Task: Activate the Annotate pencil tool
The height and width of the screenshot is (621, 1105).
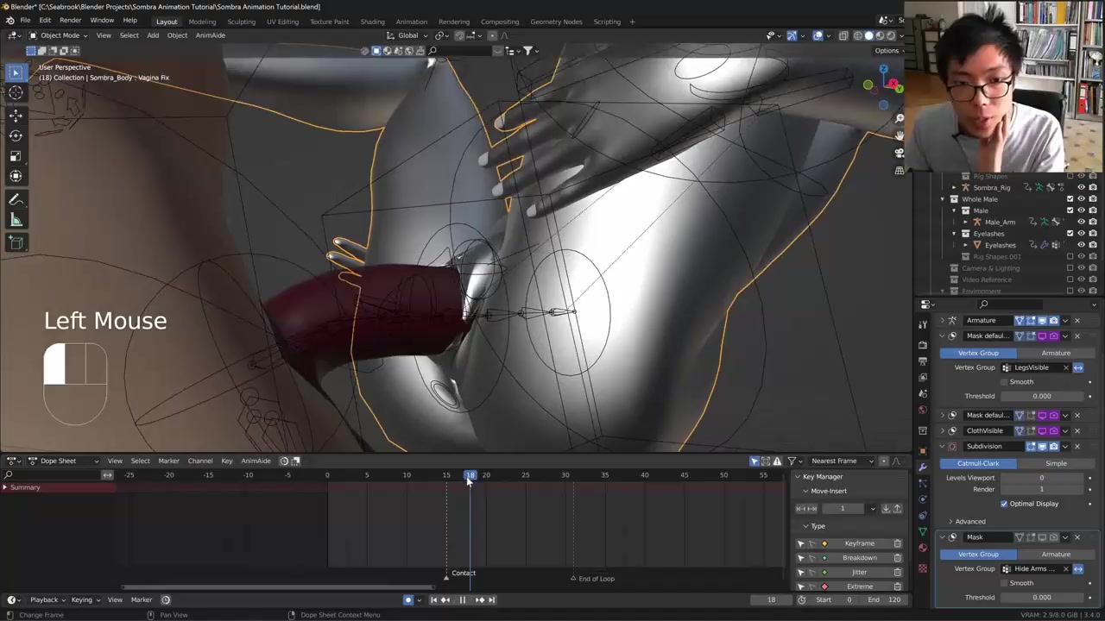Action: pos(16,199)
